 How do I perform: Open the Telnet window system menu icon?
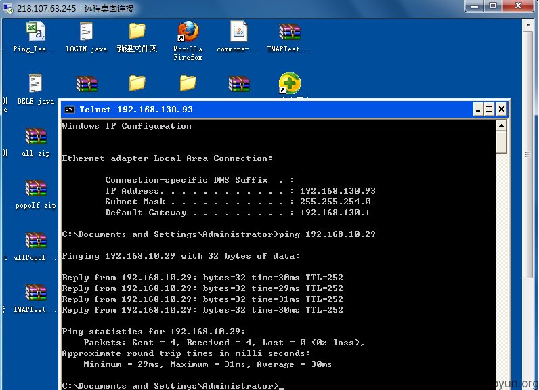point(70,110)
